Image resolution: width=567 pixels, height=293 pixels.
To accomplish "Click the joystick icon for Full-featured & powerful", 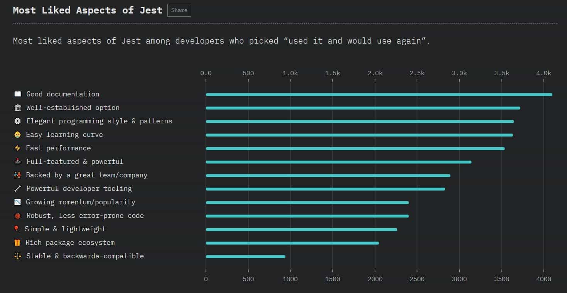I will (x=17, y=162).
